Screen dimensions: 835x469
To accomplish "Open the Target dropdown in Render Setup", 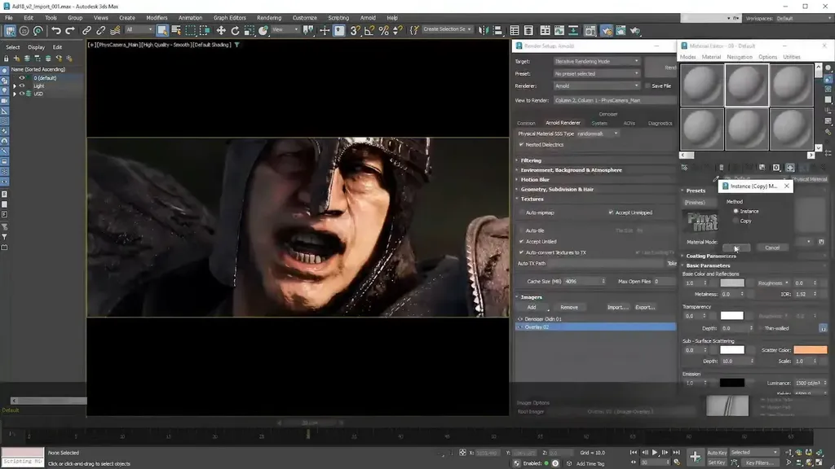I will (x=596, y=61).
